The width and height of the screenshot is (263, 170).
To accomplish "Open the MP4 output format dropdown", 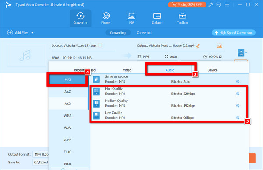I will click(242, 52).
